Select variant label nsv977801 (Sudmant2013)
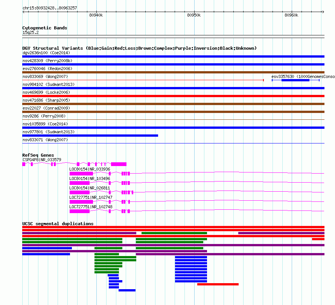The image size is (335, 305). (x=49, y=132)
